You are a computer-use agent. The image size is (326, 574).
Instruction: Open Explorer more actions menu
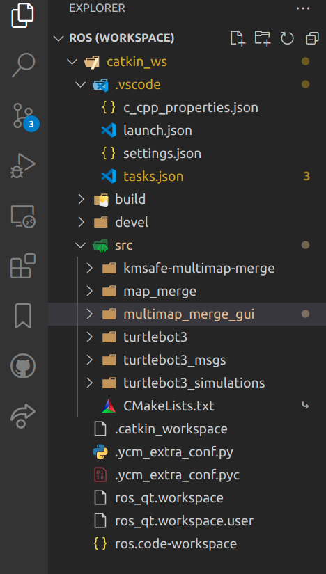[x=303, y=8]
